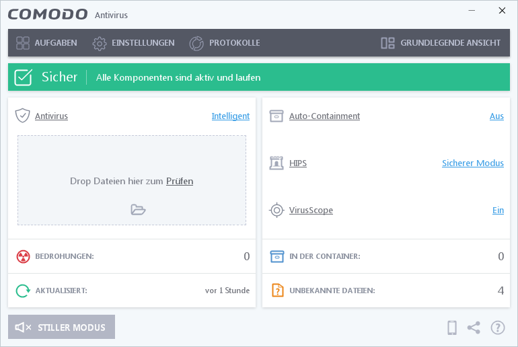Image resolution: width=518 pixels, height=347 pixels.
Task: Click the mobile phone icon
Action: (451, 327)
